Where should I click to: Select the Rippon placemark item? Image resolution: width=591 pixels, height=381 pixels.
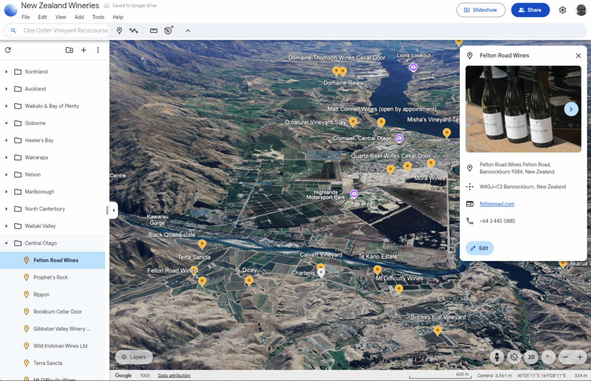click(x=53, y=295)
